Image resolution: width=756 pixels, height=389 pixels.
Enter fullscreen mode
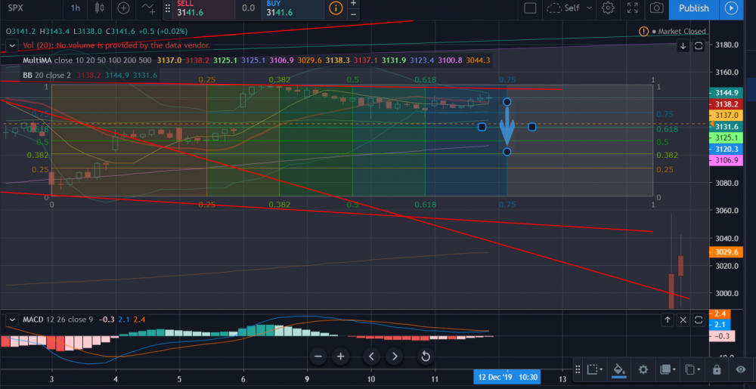[633, 8]
